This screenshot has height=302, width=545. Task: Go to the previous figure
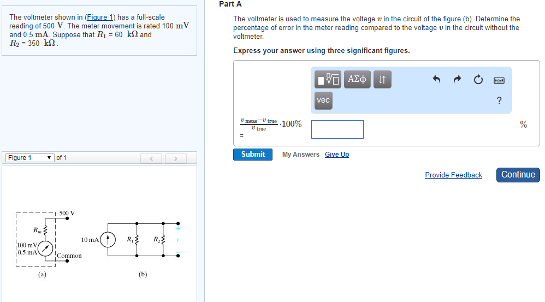point(152,158)
